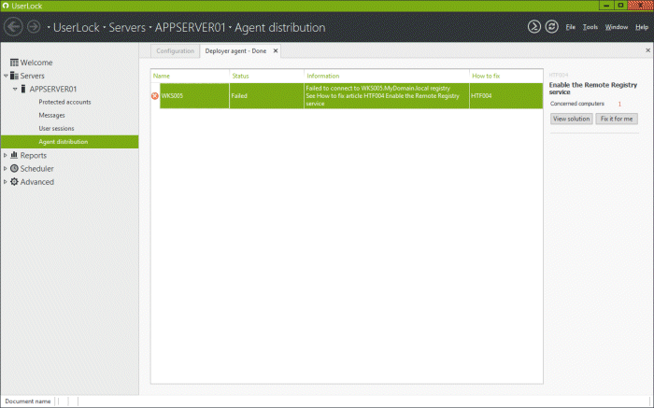Close the right panel with the X
654x408 pixels.
click(x=647, y=50)
